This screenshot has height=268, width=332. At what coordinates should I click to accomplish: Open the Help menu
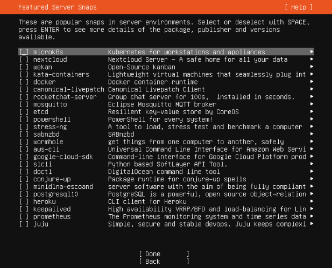coord(299,7)
